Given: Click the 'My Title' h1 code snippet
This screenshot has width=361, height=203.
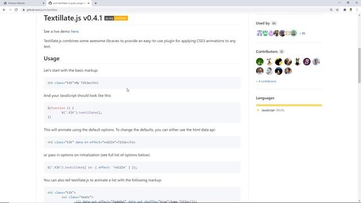Looking at the screenshot, I should (73, 83).
